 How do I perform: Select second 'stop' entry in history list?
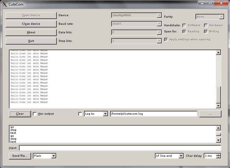pos(13,139)
